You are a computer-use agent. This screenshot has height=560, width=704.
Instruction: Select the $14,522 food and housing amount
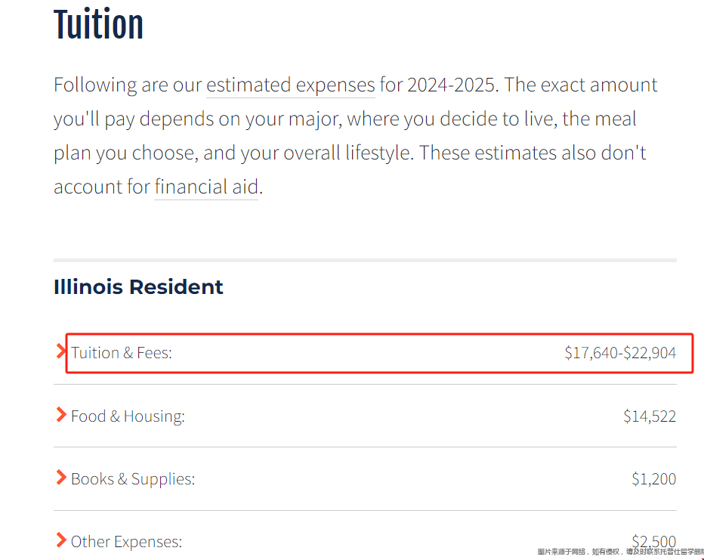[650, 416]
